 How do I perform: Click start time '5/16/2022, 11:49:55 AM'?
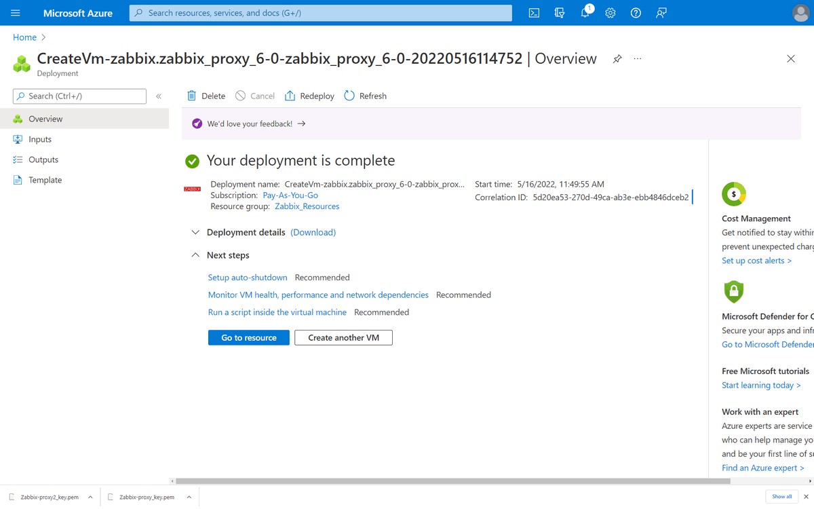(560, 184)
